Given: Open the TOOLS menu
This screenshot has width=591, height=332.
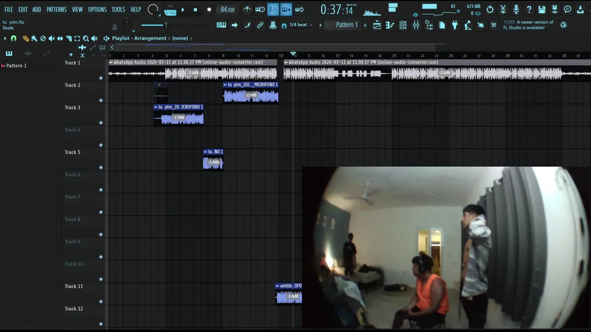Looking at the screenshot, I should tap(118, 9).
